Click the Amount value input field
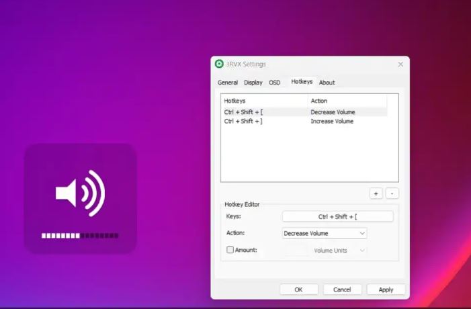471x309 pixels. (294, 251)
